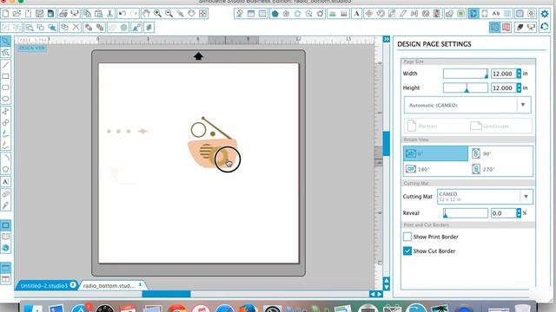Switch to radio_bottom.stud... tab
Image resolution: width=556 pixels, height=312 pixels.
coord(109,285)
